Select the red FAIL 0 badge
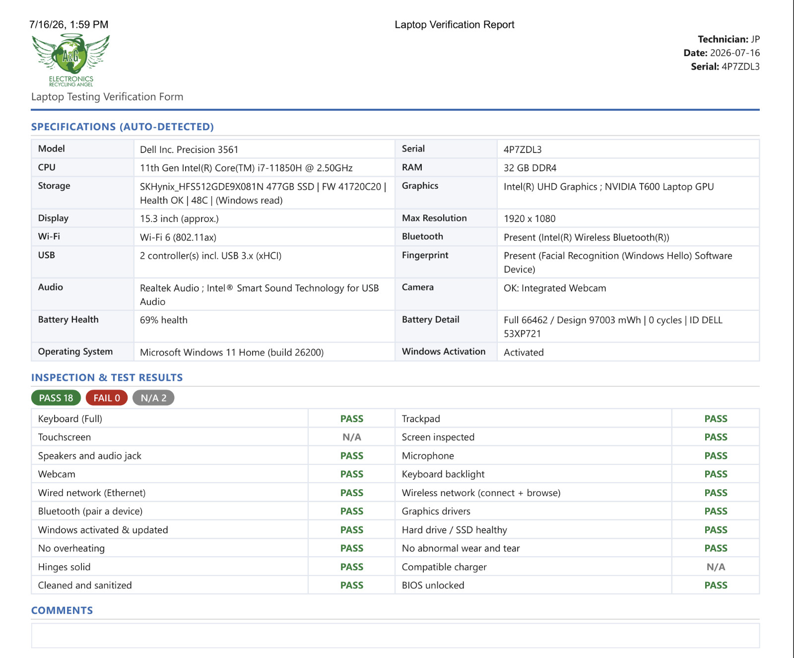 107,398
